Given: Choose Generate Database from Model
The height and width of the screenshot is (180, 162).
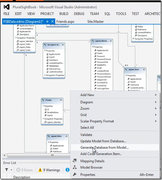Looking at the screenshot, I should coord(115,147).
